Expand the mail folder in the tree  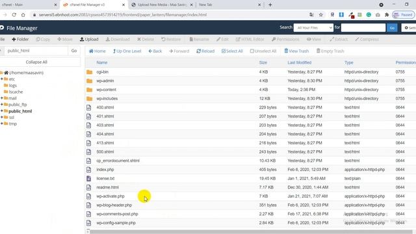click(x=2, y=98)
